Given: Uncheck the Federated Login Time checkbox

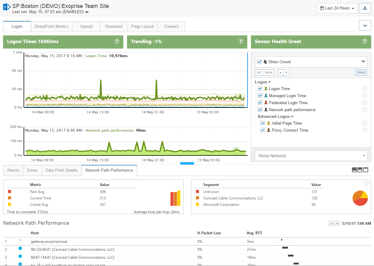Looking at the screenshot, I should coord(260,103).
